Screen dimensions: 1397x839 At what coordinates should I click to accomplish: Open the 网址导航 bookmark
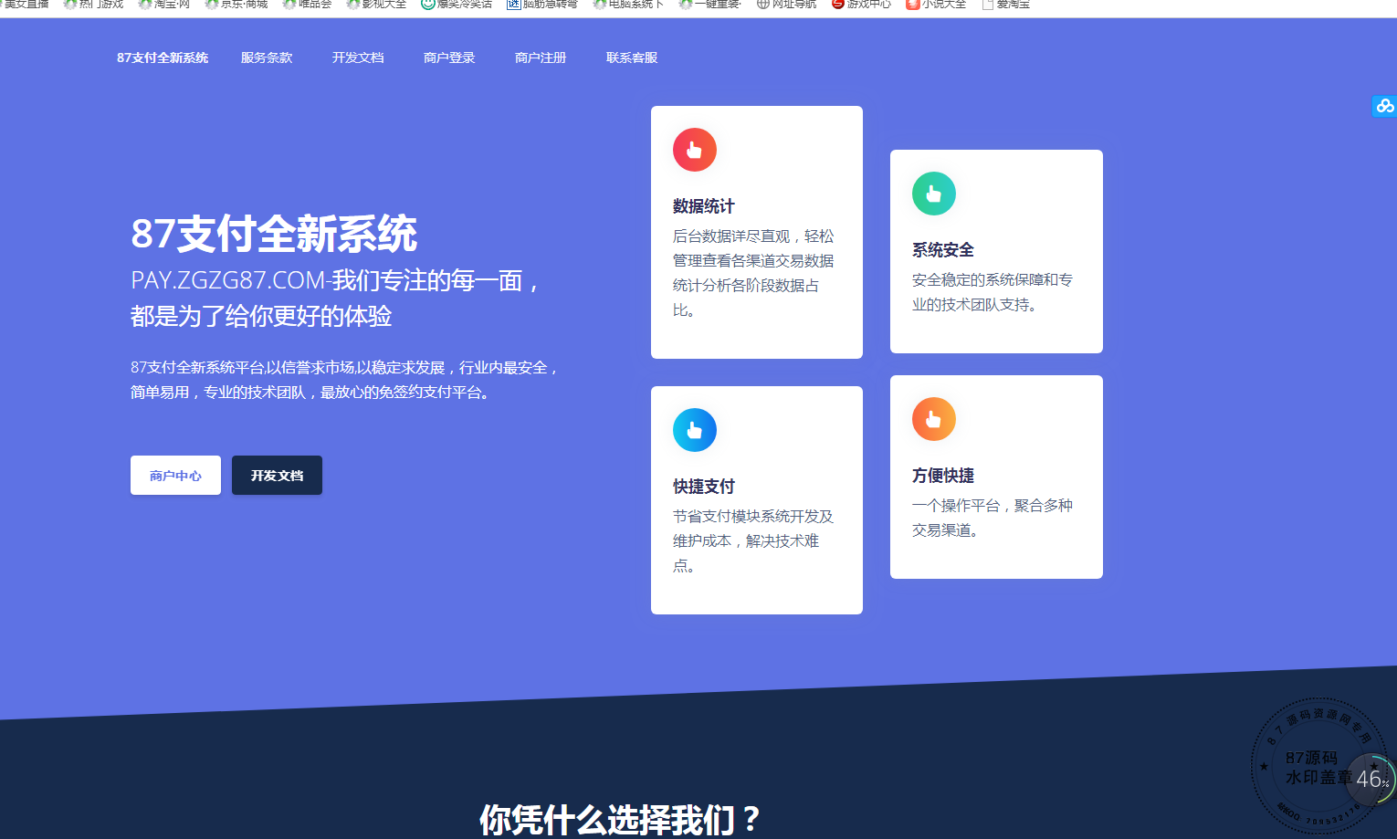pos(786,5)
